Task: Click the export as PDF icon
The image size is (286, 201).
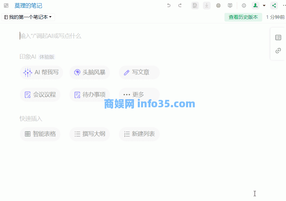Action: (x=195, y=6)
